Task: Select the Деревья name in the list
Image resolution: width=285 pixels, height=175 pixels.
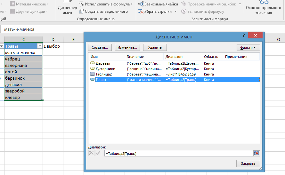Action: point(102,63)
